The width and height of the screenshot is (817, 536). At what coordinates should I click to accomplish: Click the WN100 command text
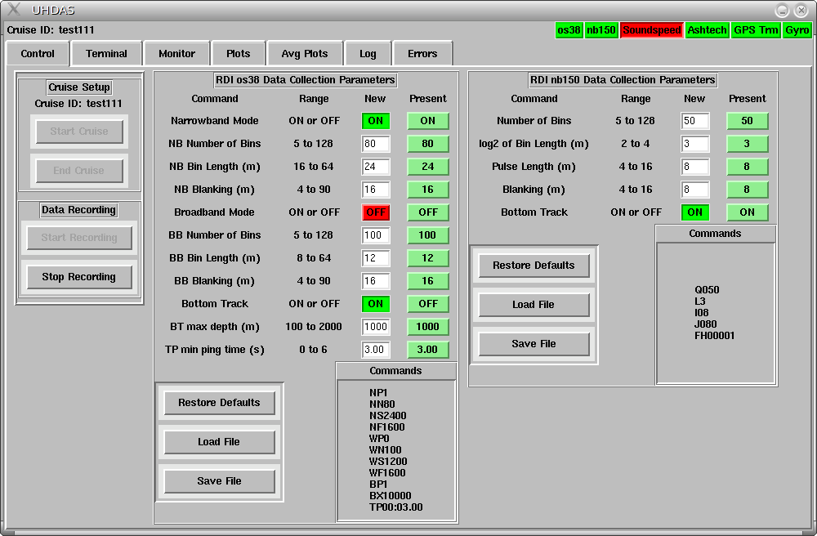coord(385,450)
